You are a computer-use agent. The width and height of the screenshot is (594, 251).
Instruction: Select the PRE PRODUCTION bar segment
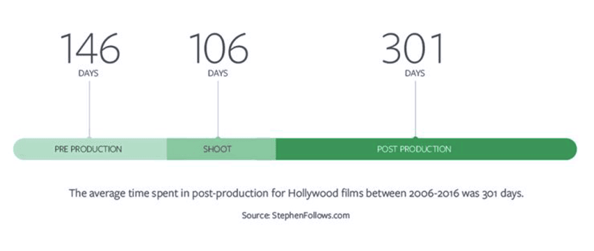point(90,149)
